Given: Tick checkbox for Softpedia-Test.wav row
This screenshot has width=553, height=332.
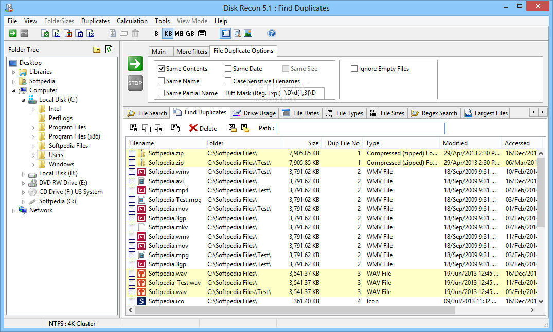Looking at the screenshot, I should 132,282.
